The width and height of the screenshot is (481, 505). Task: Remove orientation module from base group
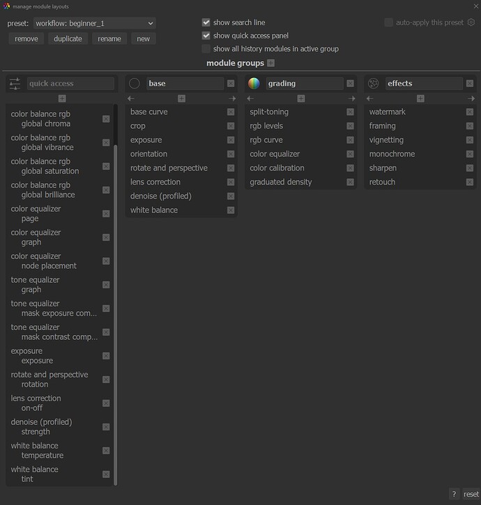(x=231, y=154)
